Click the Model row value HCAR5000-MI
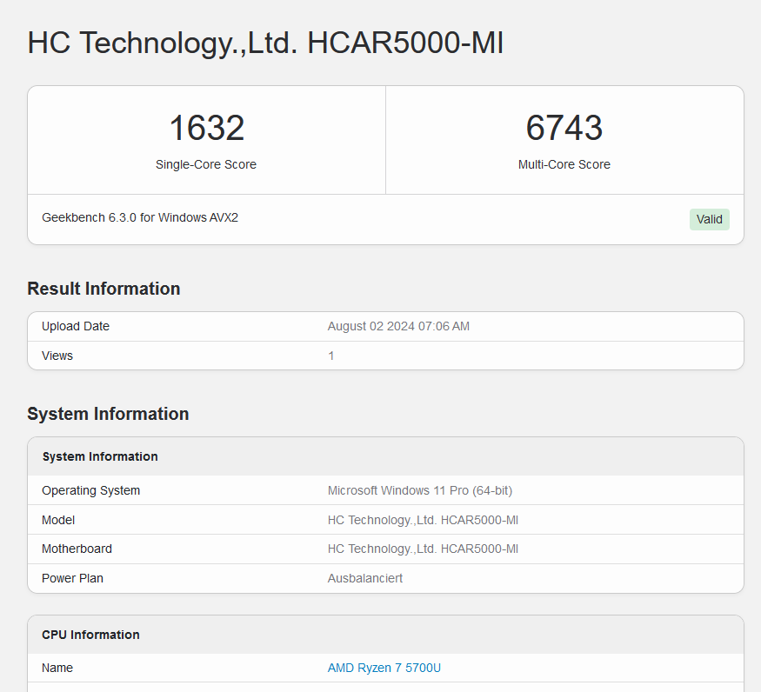This screenshot has height=692, width=761. [x=423, y=520]
